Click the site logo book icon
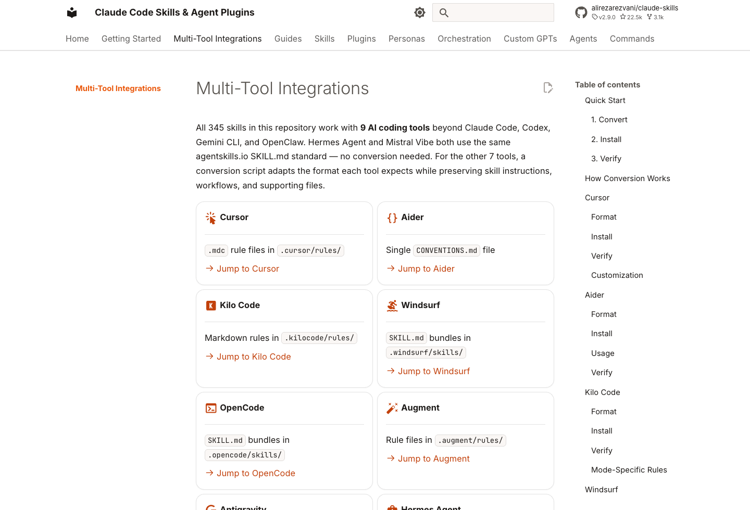 (72, 12)
